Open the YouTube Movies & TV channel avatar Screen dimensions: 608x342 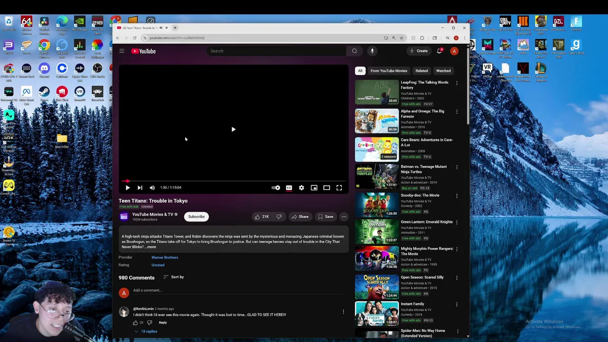click(123, 217)
